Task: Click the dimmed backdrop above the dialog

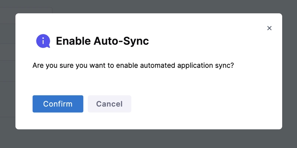Action: tap(148, 6)
